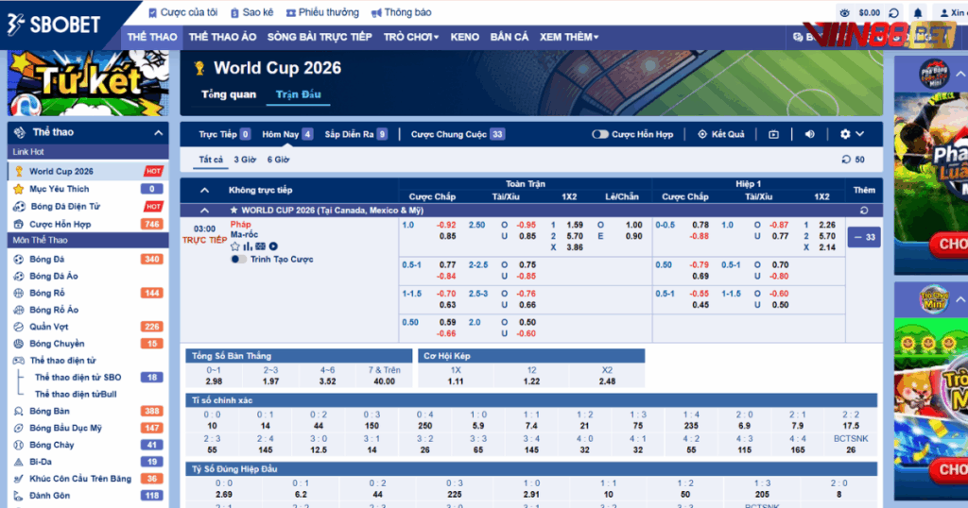Select total goals 2~3 odds 1.97

(270, 381)
